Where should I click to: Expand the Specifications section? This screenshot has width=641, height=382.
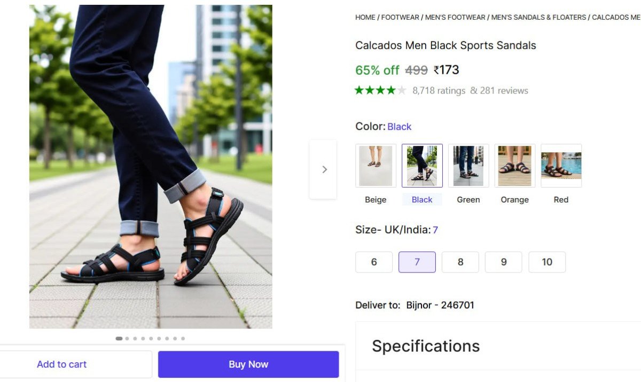[x=425, y=346]
